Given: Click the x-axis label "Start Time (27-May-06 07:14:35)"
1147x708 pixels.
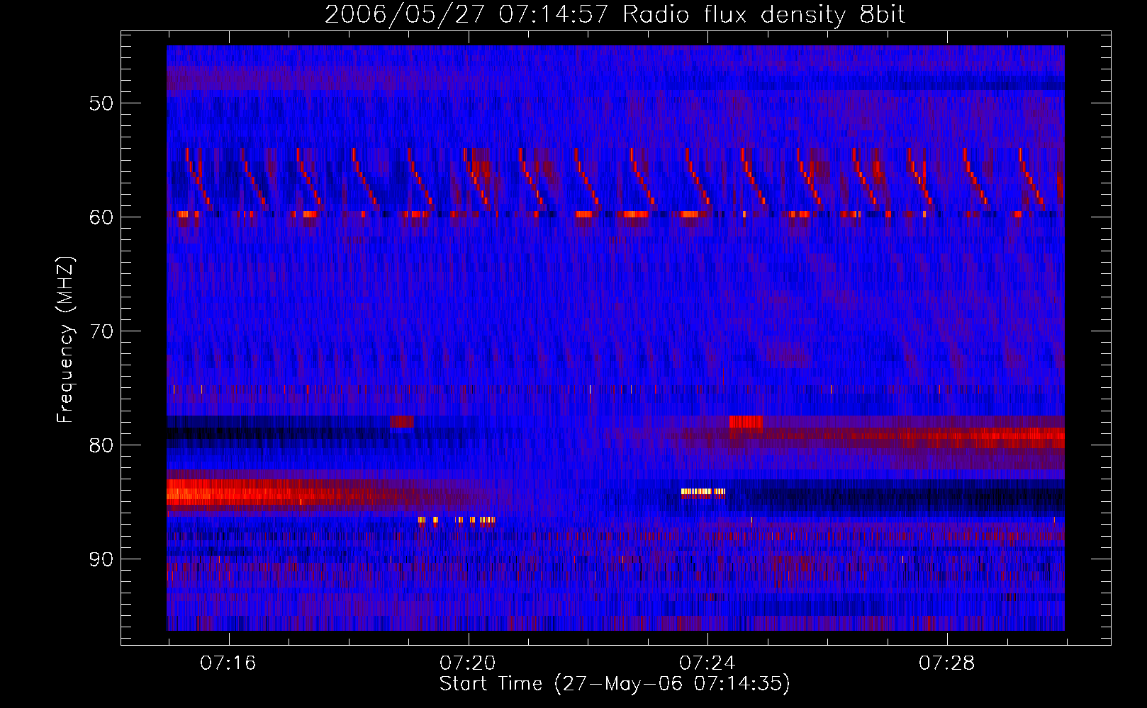Looking at the screenshot, I should pos(615,685).
